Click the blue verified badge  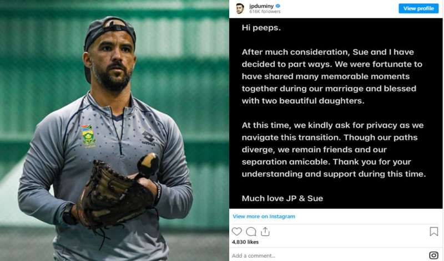point(278,6)
